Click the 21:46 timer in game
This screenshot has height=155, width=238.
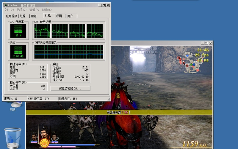(203, 50)
